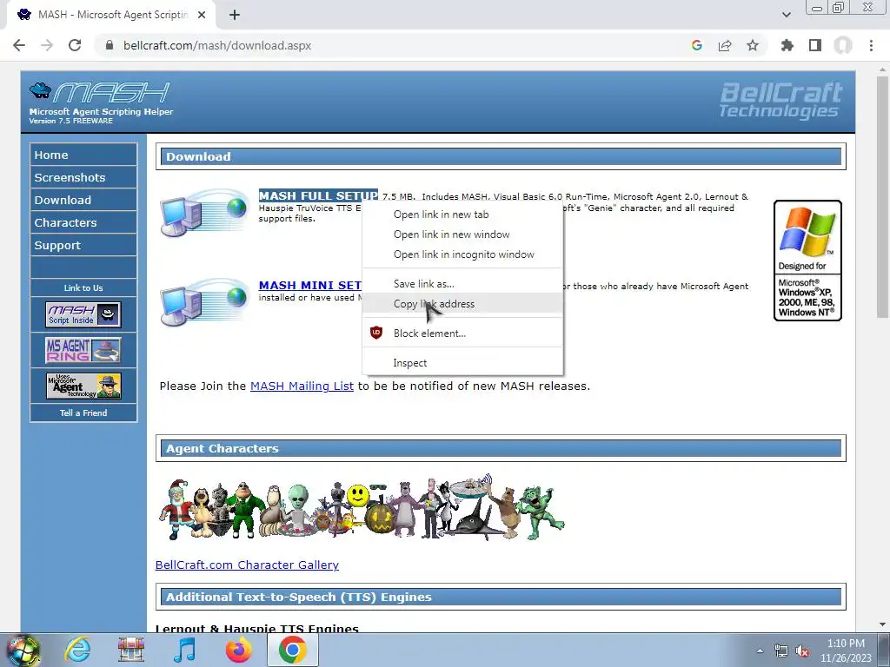Click the Designed for Windows XP logo
This screenshot has height=667, width=890.
pyautogui.click(x=807, y=261)
